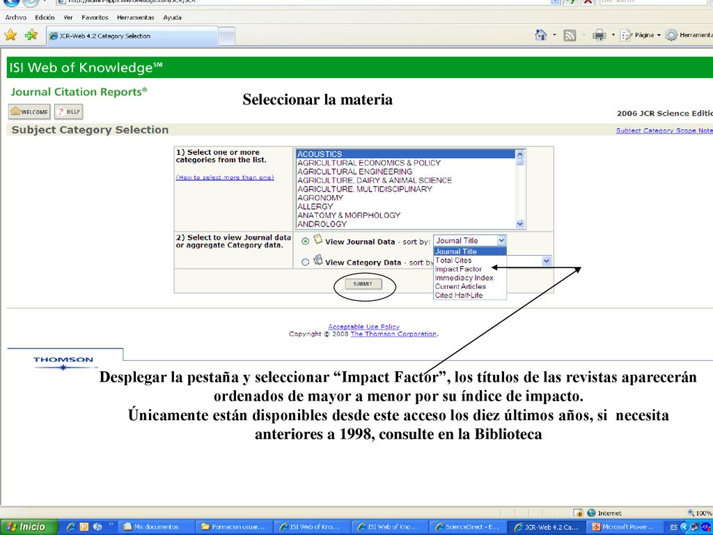Click How to select more than one link
Viewport: 713px width, 535px height.
click(x=225, y=178)
